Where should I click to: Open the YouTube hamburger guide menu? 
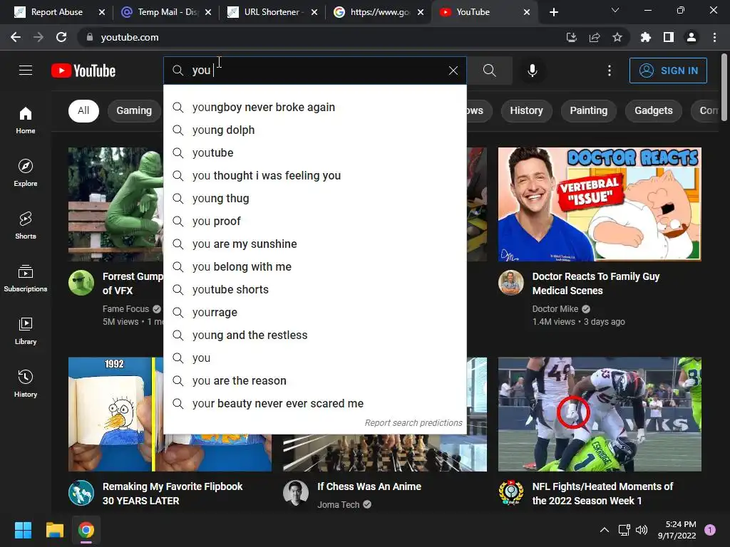coord(26,71)
